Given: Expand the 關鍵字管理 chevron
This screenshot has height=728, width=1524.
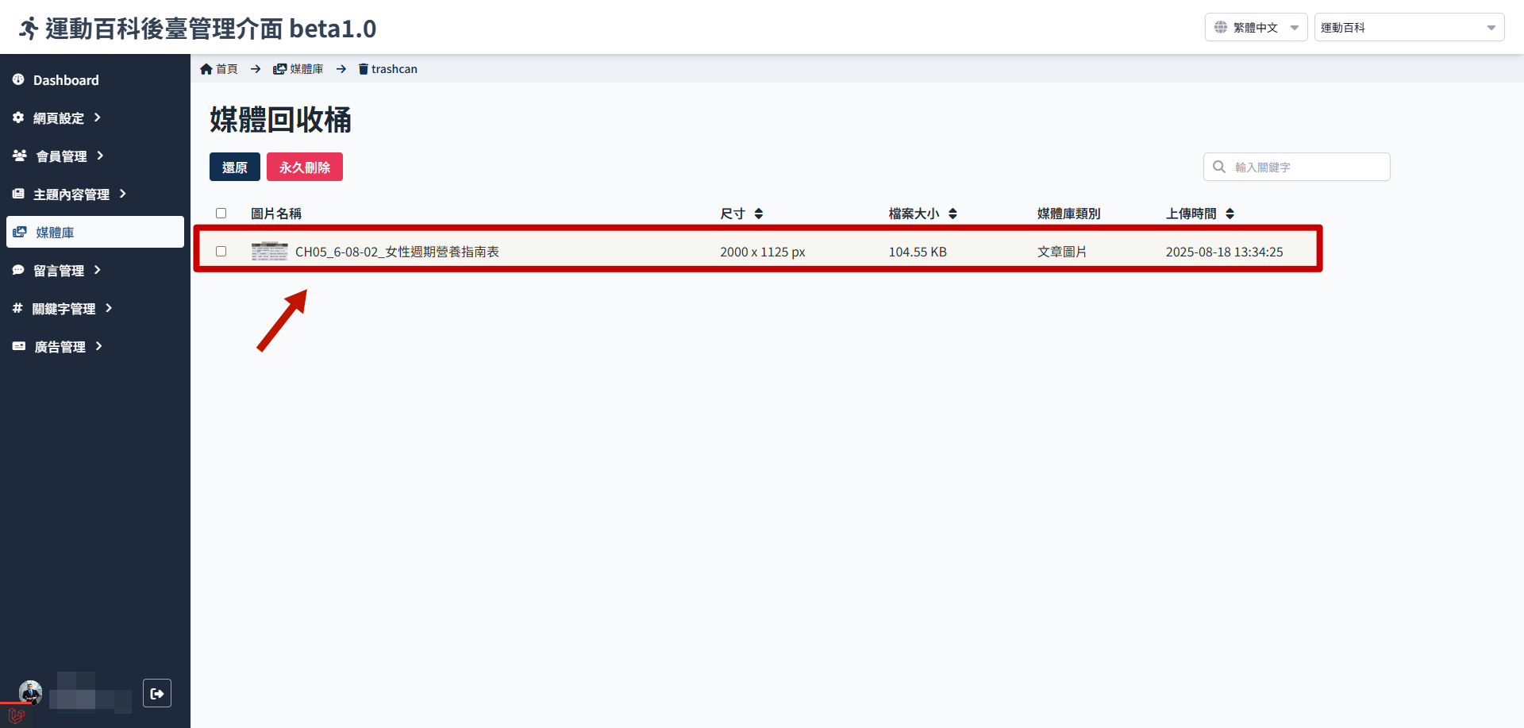Looking at the screenshot, I should coord(108,308).
